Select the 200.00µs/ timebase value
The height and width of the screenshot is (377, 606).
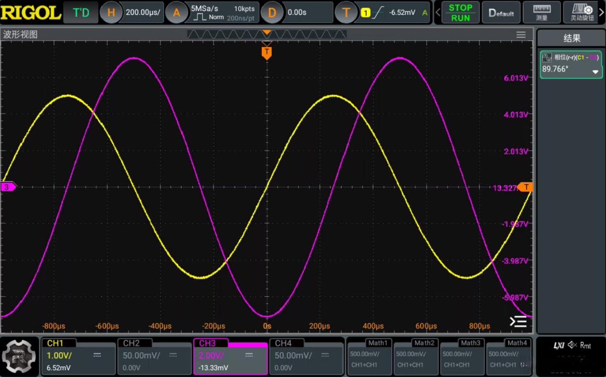point(143,12)
